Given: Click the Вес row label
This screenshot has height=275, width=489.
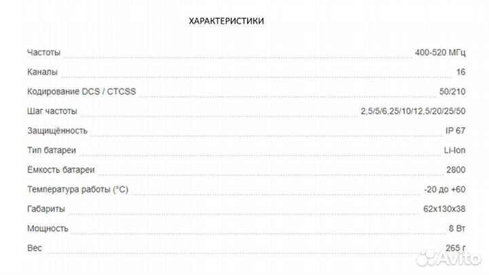Looking at the screenshot, I should pyautogui.click(x=34, y=249).
